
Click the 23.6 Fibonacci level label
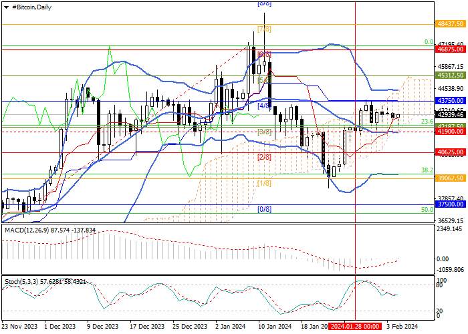point(427,122)
